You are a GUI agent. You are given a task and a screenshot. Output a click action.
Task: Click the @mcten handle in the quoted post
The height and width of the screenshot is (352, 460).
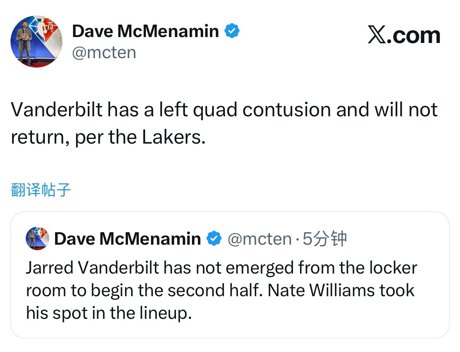coord(259,239)
